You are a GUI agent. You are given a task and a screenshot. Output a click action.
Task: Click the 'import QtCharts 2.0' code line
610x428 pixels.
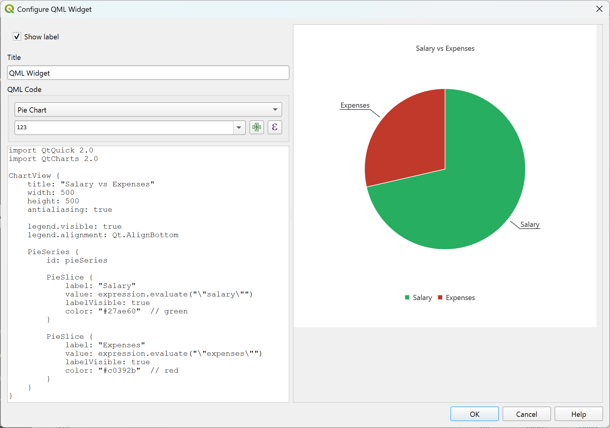[x=53, y=159]
